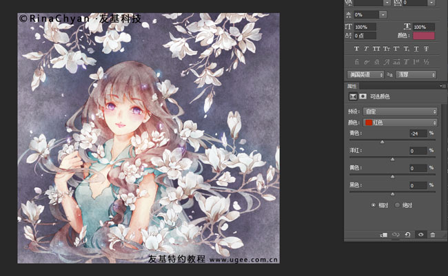Viewport: 448px width, 276px height.
Task: Click view previous state icon
Action: [x=396, y=235]
